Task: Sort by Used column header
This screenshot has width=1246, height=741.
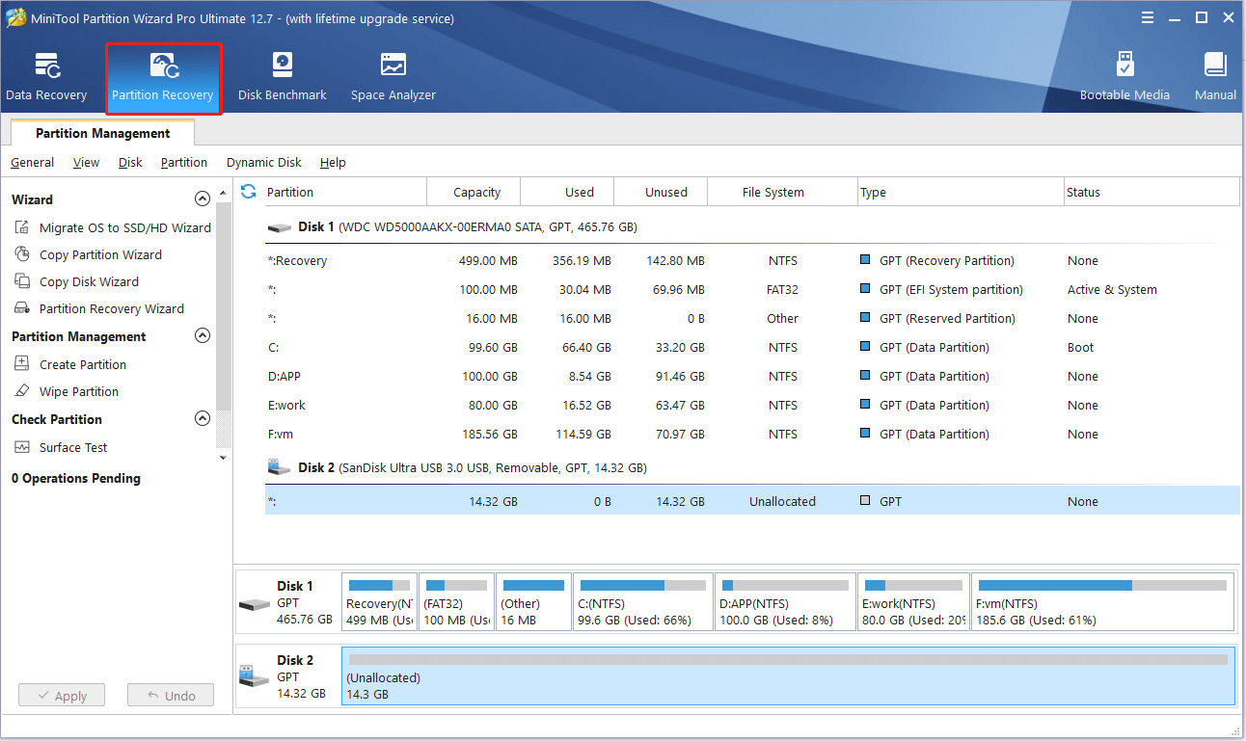Action: click(567, 192)
